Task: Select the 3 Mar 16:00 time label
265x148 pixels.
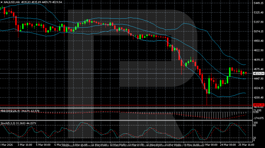Action: point(25,144)
